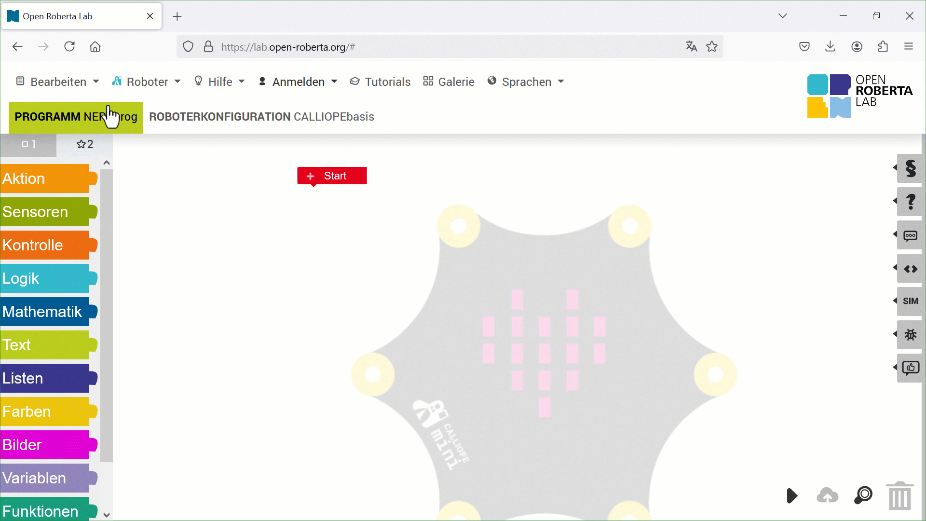This screenshot has height=521, width=926.
Task: Select the Farben color category
Action: click(45, 411)
